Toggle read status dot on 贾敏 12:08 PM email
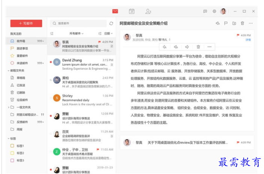The image size is (264, 174). (x=51, y=116)
